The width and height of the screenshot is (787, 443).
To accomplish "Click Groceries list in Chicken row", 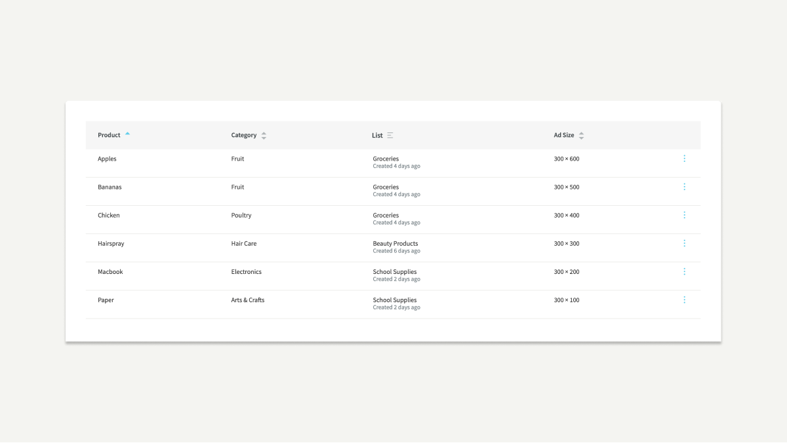I will point(386,215).
